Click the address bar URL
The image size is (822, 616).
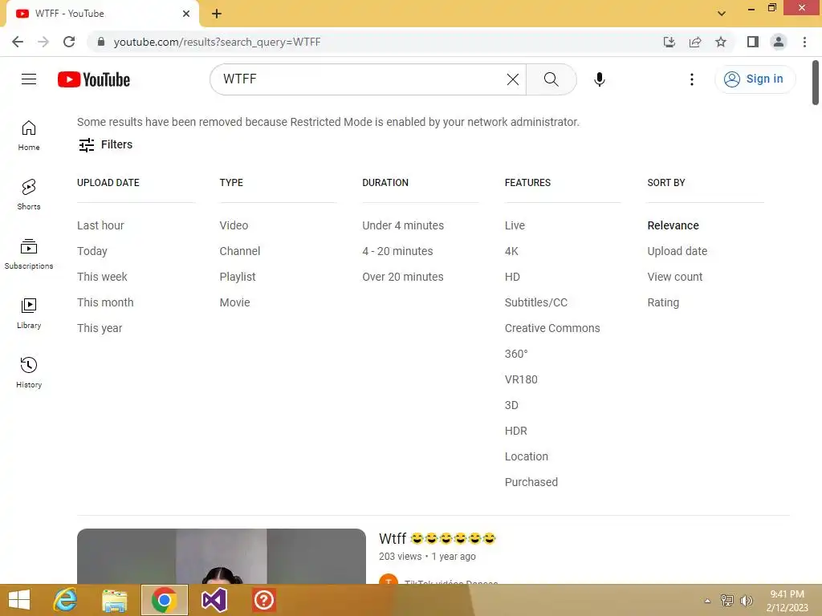pos(217,42)
